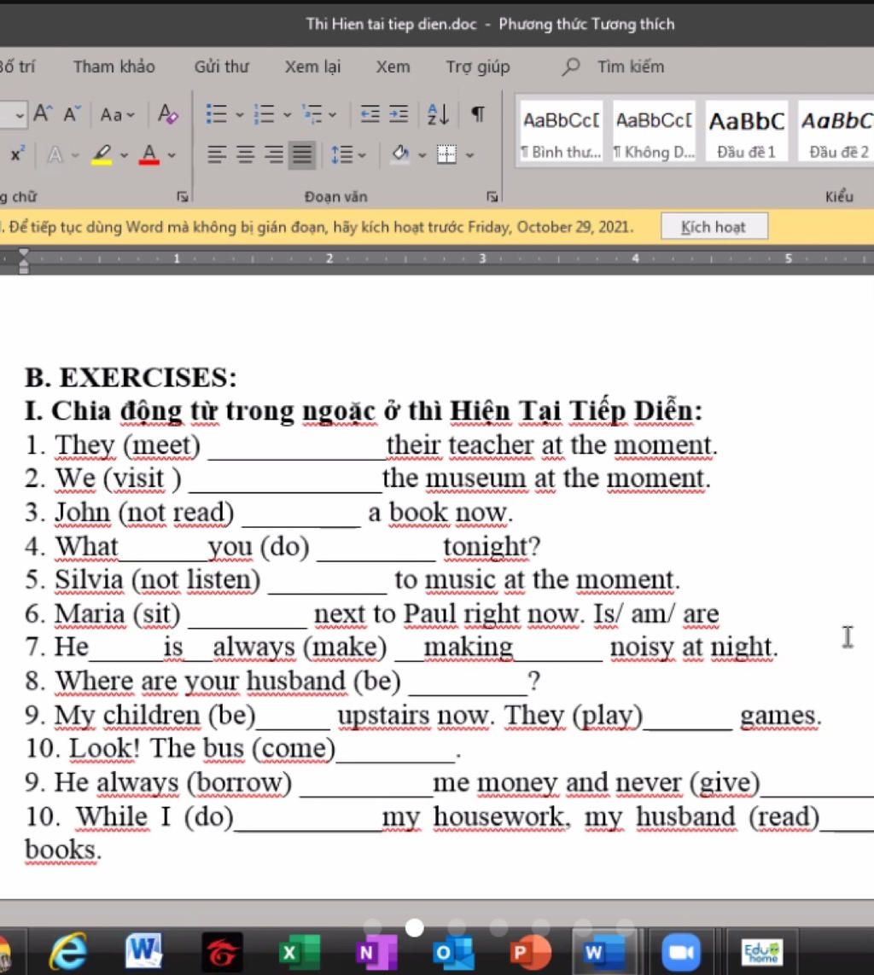Toggle show paragraph marks
The height and width of the screenshot is (975, 874).
pos(477,113)
